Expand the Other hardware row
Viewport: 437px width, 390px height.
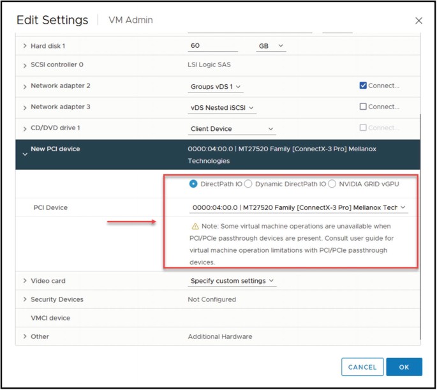tap(25, 336)
